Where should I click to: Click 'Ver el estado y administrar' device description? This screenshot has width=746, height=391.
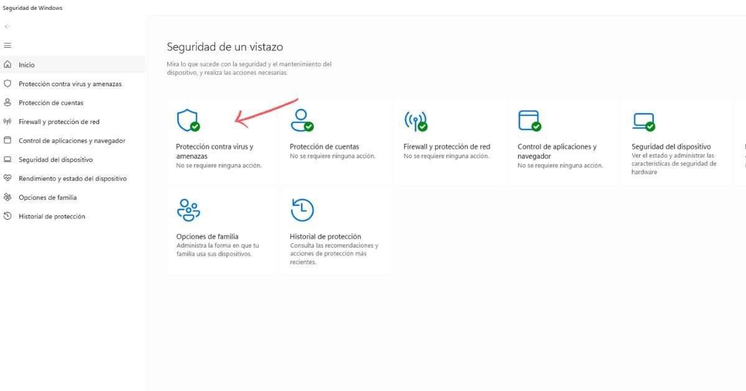[674, 164]
